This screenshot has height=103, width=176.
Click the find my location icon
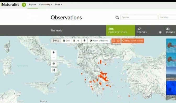(54, 64)
